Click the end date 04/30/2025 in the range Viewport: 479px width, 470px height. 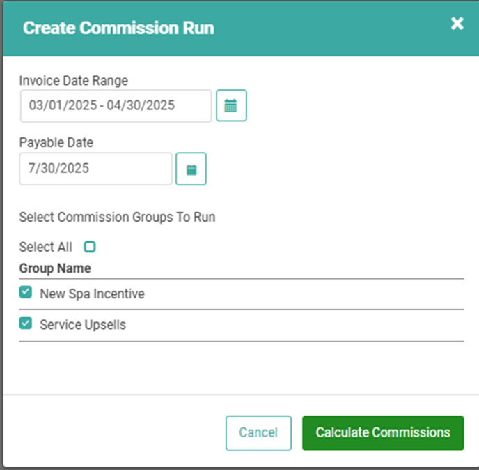click(x=141, y=105)
